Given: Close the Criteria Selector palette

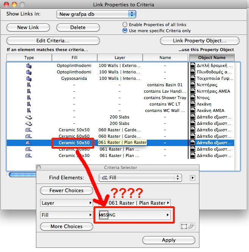Looking at the screenshot, I should pos(39,168).
